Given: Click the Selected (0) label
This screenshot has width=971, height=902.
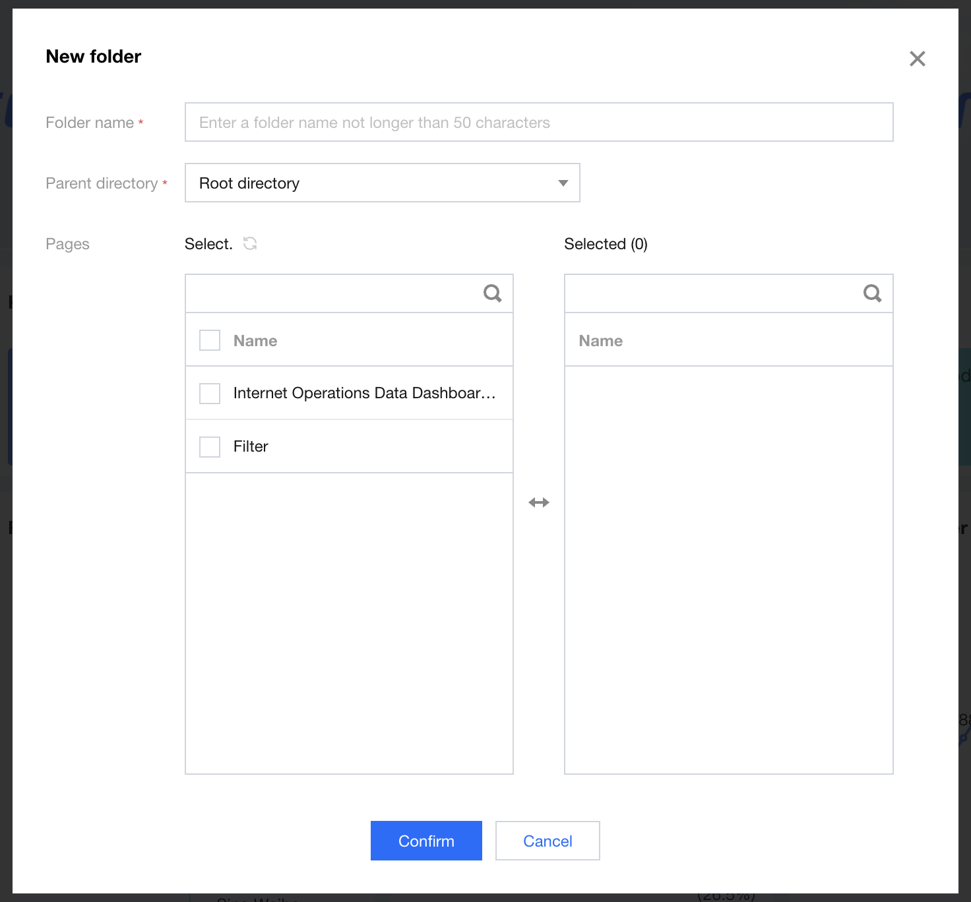Looking at the screenshot, I should coord(606,244).
